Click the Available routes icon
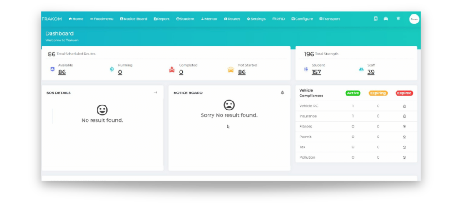 pos(52,69)
